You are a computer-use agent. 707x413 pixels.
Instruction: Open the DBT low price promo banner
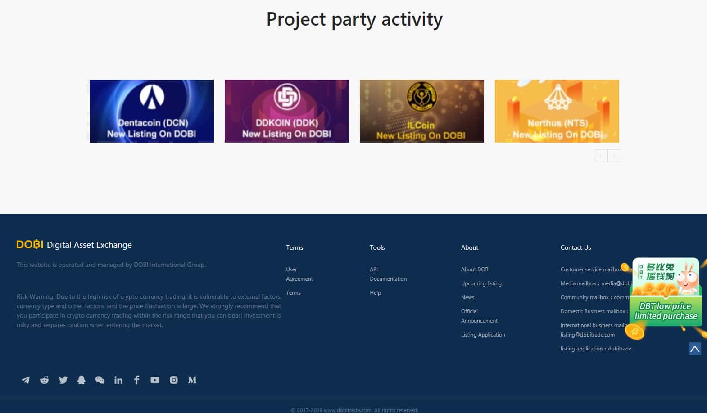(665, 299)
